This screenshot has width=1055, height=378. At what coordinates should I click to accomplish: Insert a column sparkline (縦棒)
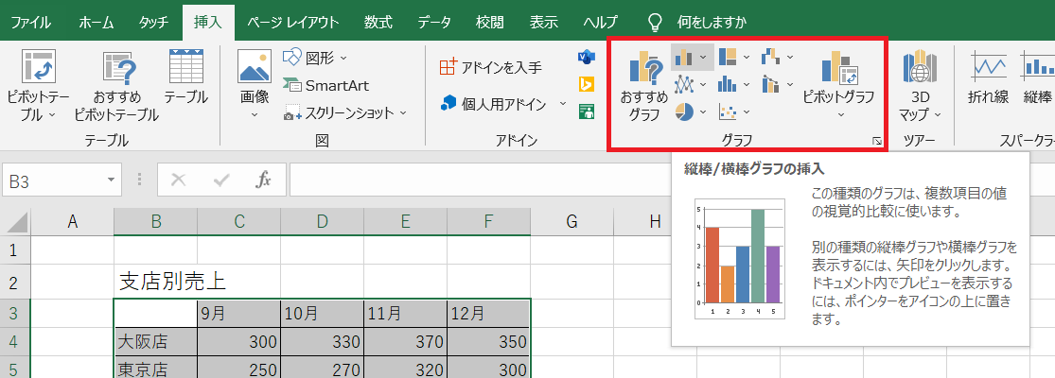[1037, 77]
